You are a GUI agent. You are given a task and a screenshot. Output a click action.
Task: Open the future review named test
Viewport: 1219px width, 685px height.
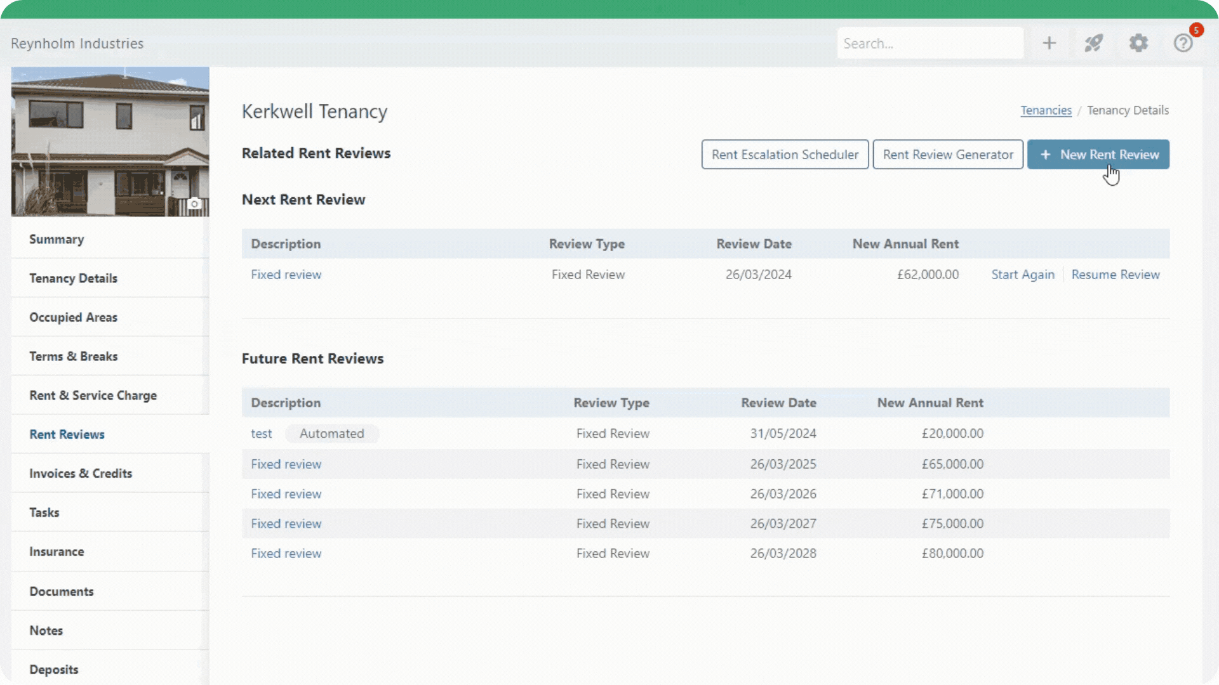point(261,433)
